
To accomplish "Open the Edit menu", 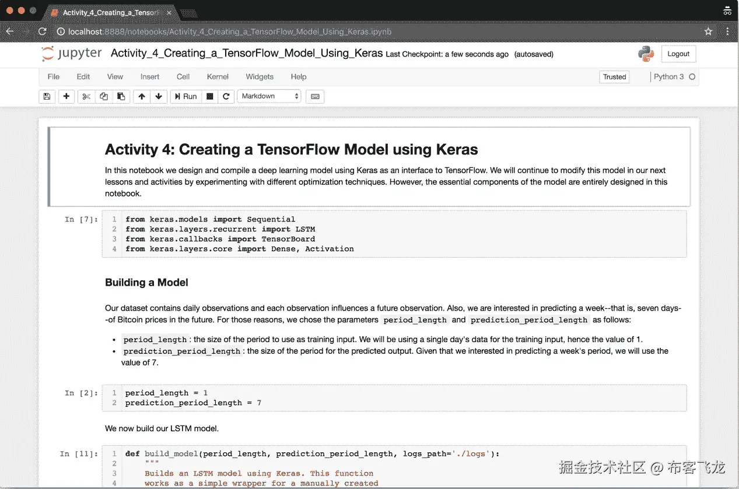I will (x=83, y=76).
